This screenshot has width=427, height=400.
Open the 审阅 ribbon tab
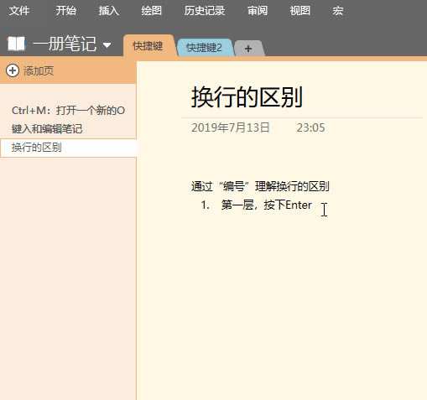click(x=258, y=11)
